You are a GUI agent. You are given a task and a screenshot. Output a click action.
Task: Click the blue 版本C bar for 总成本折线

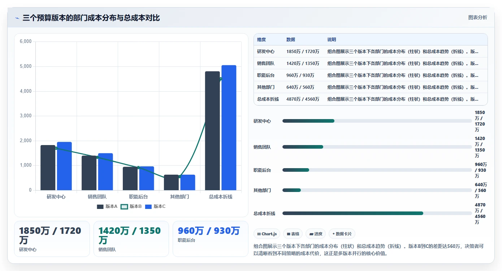229,128
